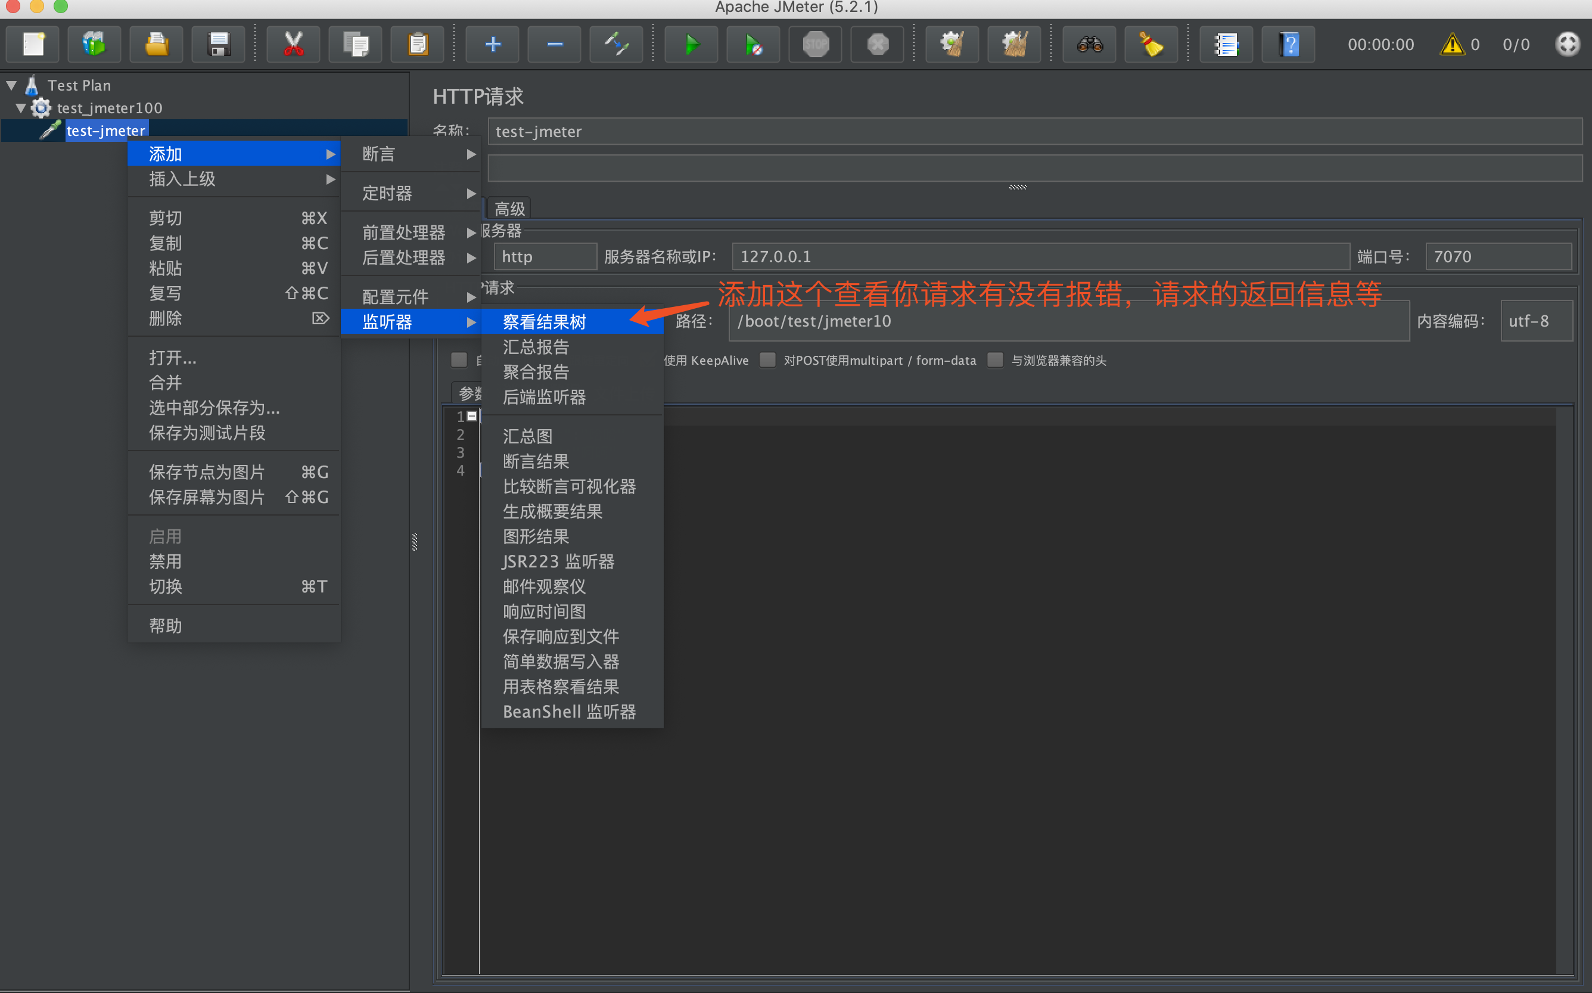Open Search with binoculars icon
This screenshot has width=1592, height=993.
click(x=1089, y=45)
